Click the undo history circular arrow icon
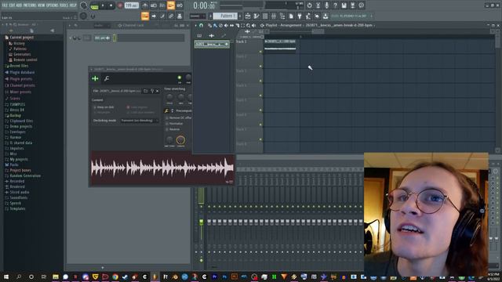Viewport: 502px width, 282px height. coord(309,5)
